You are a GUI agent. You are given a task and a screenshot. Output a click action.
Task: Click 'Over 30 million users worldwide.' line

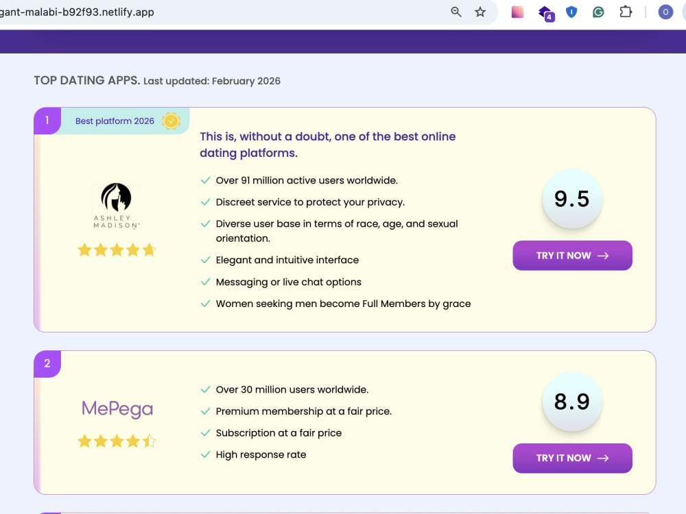(x=292, y=389)
